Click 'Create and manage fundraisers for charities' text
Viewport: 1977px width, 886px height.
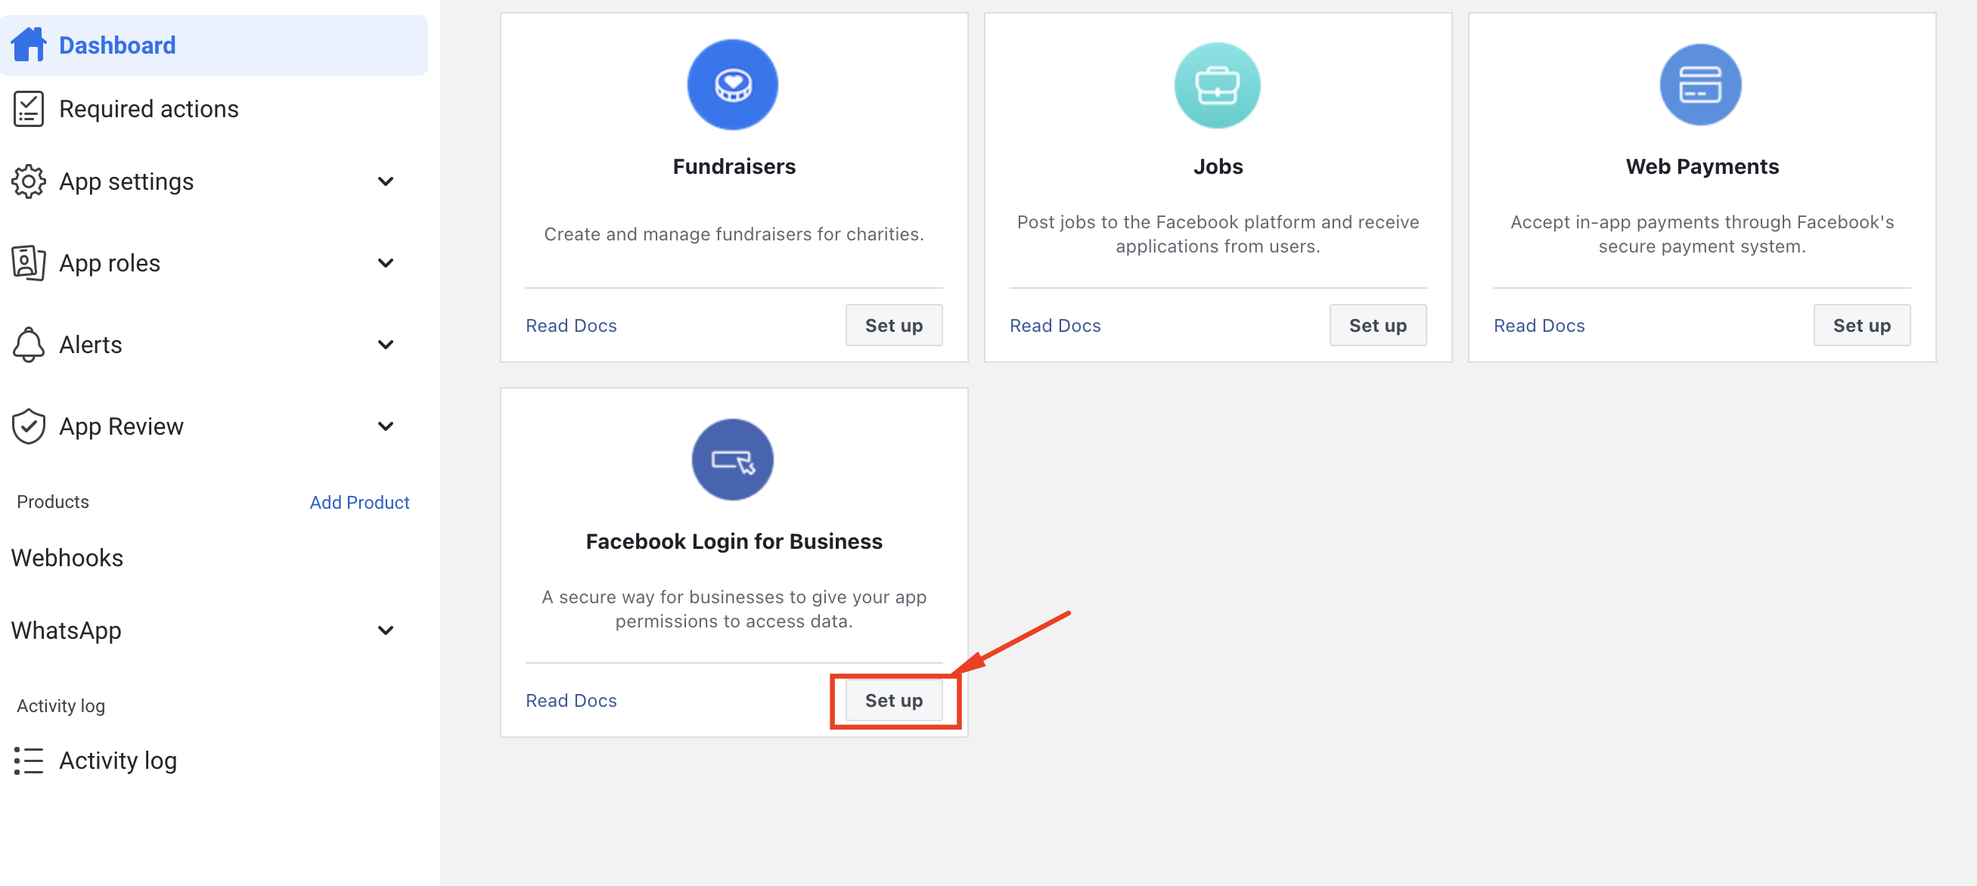pos(734,234)
